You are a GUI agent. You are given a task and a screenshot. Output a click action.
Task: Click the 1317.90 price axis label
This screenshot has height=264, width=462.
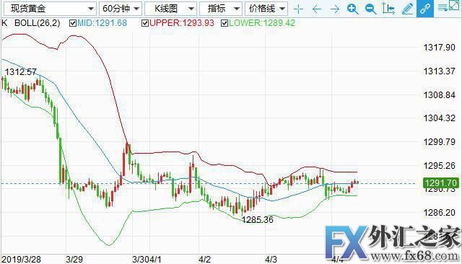pos(439,48)
